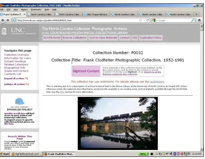Click the battery 96% indicator
Screen dimensions: 205x159
click(x=143, y=154)
